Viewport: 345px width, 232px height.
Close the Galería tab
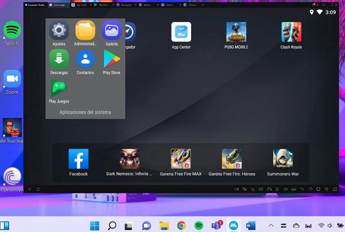[x=180, y=5]
